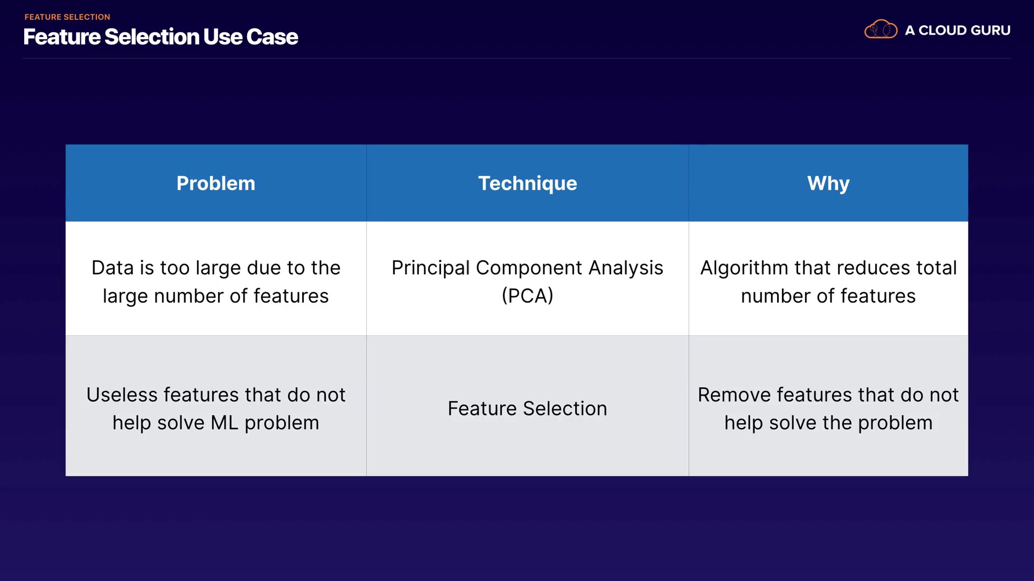The height and width of the screenshot is (581, 1034).
Task: Click the "A CLOUD GURU" brand text
Action: pyautogui.click(x=958, y=31)
